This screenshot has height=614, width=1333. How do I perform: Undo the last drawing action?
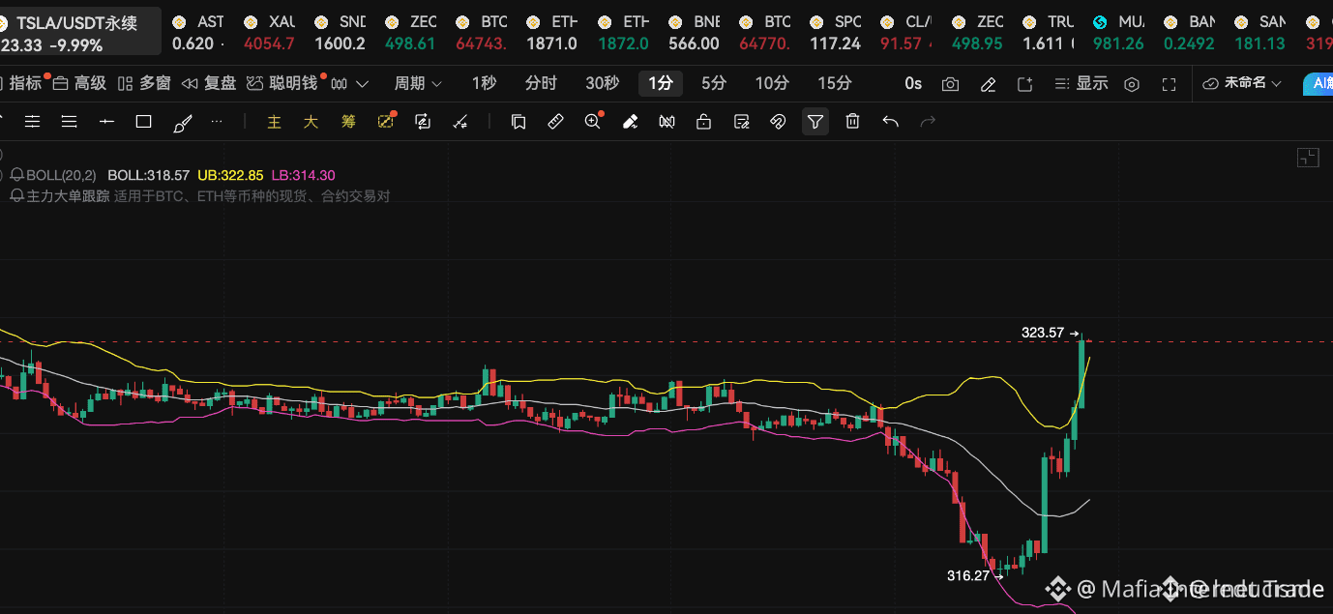pyautogui.click(x=890, y=122)
